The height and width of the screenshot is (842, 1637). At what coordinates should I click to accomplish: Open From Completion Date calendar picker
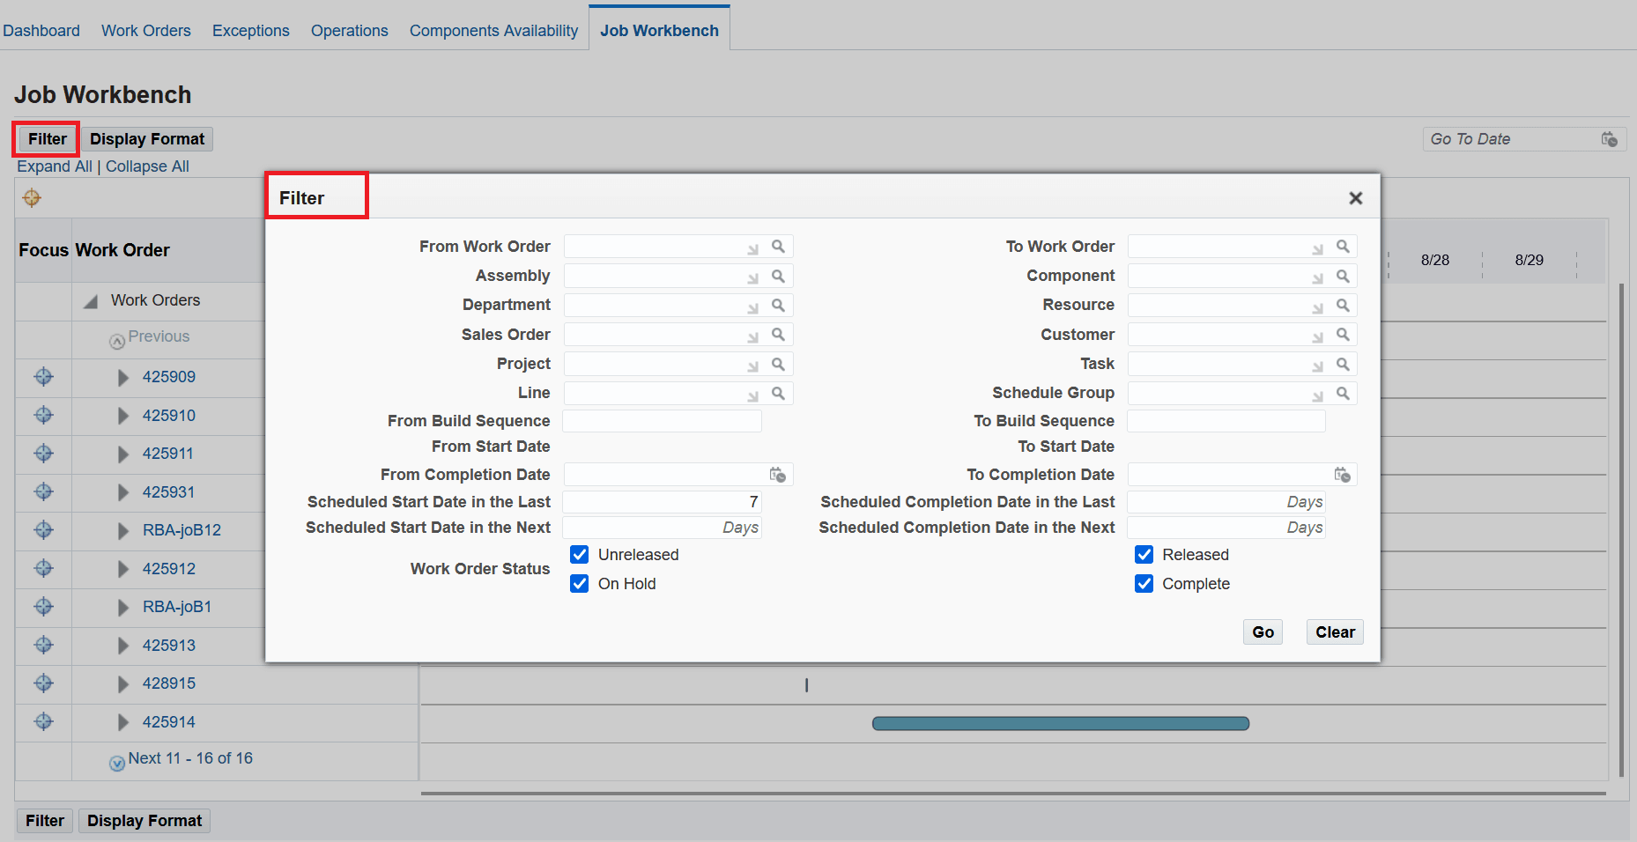pos(779,475)
